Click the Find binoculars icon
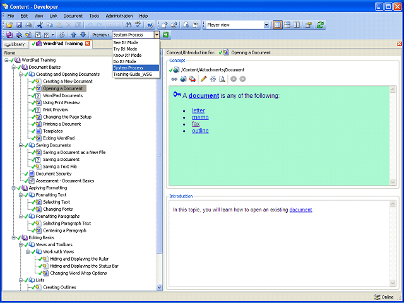 128,25
